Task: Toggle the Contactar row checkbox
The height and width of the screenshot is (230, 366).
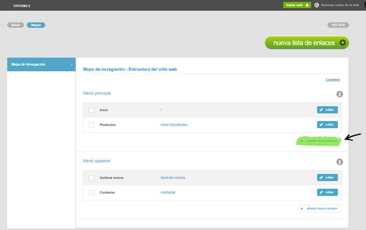Action: [91, 193]
